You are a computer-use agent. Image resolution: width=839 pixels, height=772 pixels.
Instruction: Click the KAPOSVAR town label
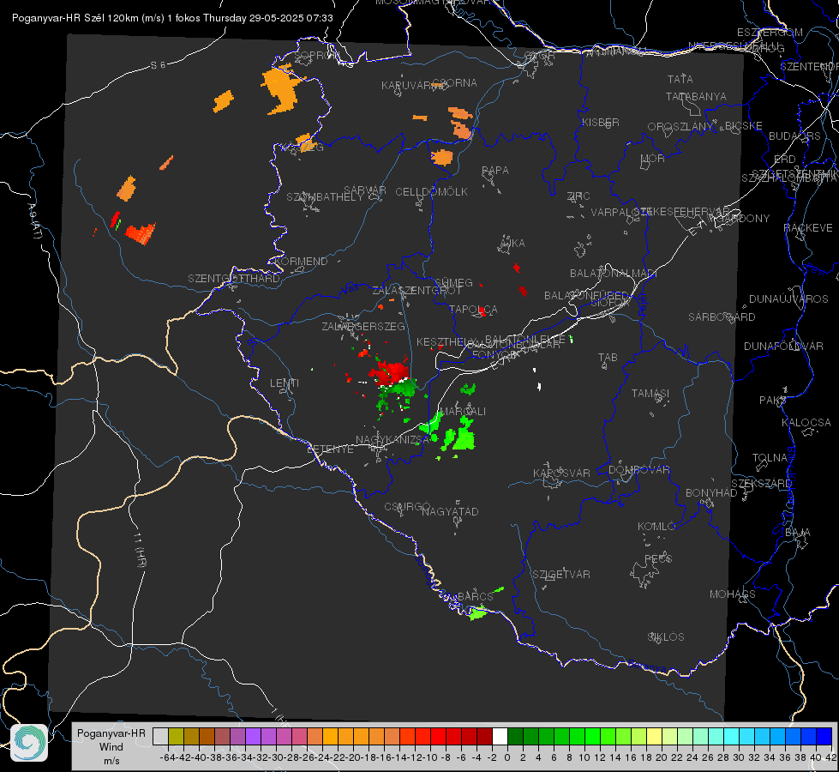point(561,473)
